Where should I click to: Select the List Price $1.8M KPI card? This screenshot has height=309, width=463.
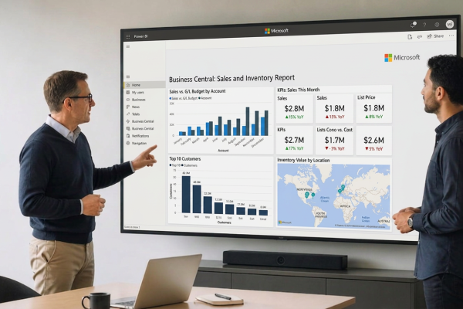tap(373, 108)
